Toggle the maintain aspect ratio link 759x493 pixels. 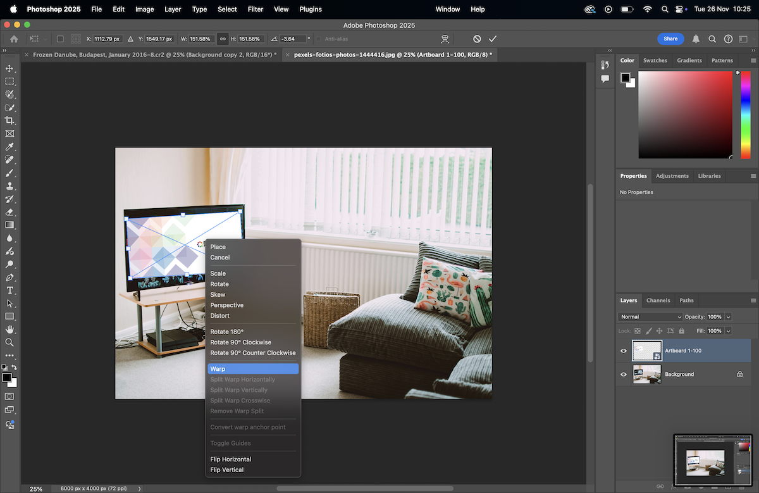click(x=223, y=39)
